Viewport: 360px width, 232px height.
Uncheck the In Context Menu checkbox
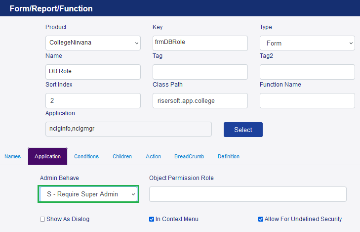tap(152, 219)
